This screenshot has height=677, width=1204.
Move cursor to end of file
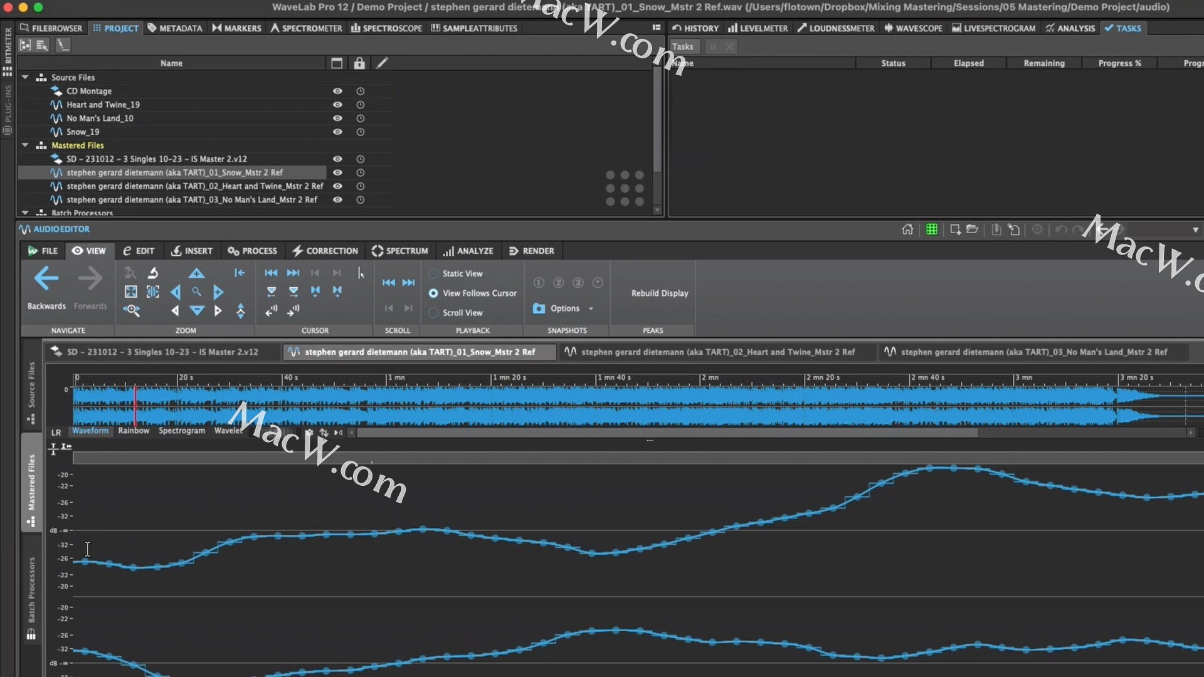click(x=293, y=273)
